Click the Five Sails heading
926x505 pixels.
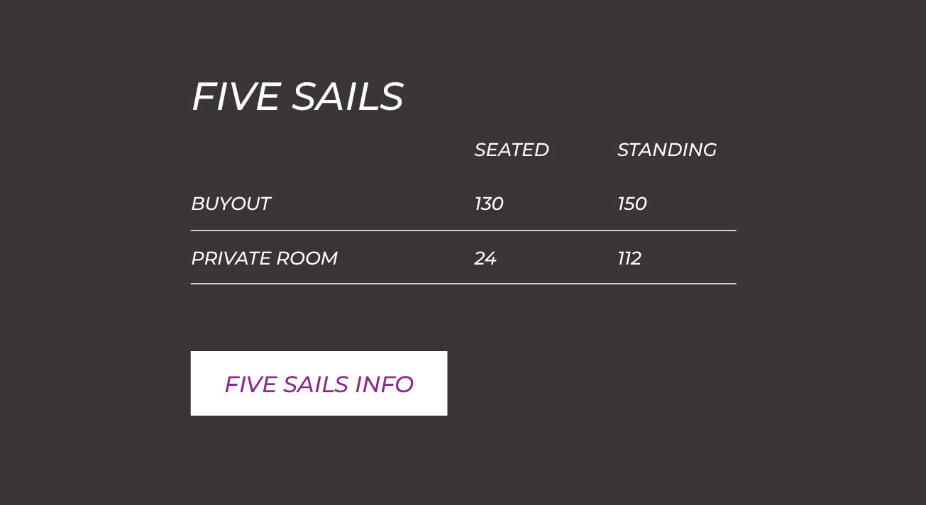point(297,96)
